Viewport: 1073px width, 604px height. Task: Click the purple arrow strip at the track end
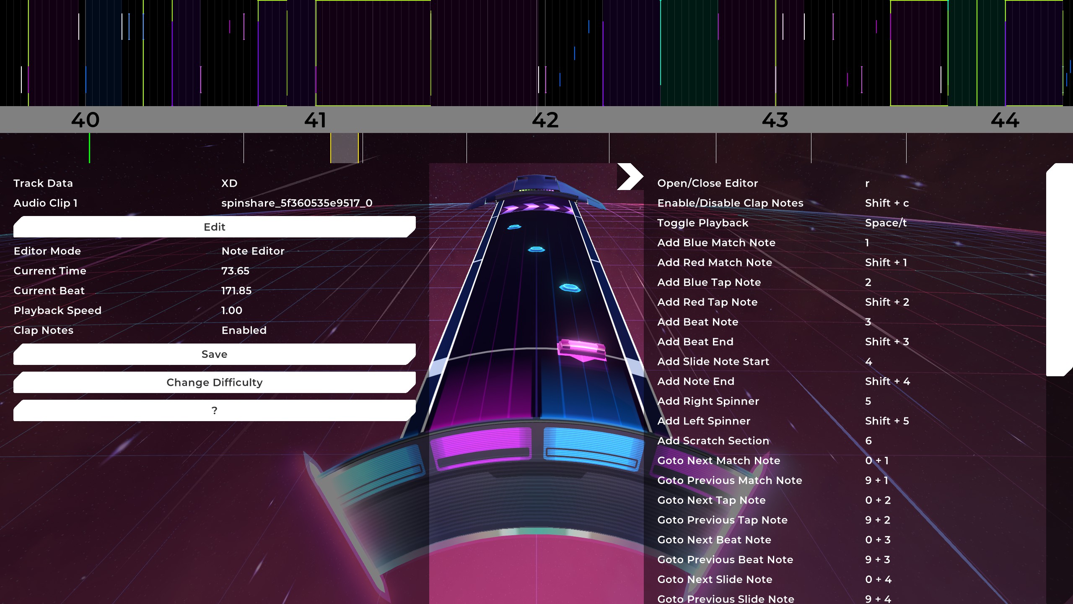(536, 207)
